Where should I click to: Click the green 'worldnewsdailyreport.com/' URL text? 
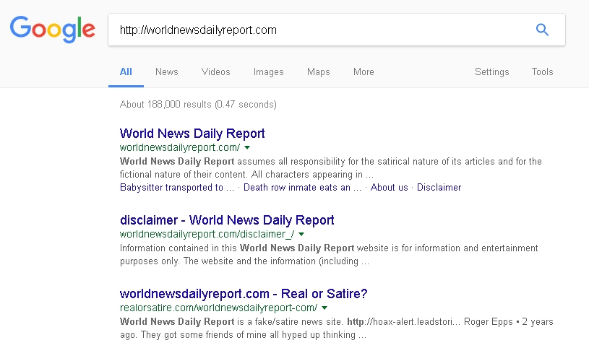[x=180, y=147]
